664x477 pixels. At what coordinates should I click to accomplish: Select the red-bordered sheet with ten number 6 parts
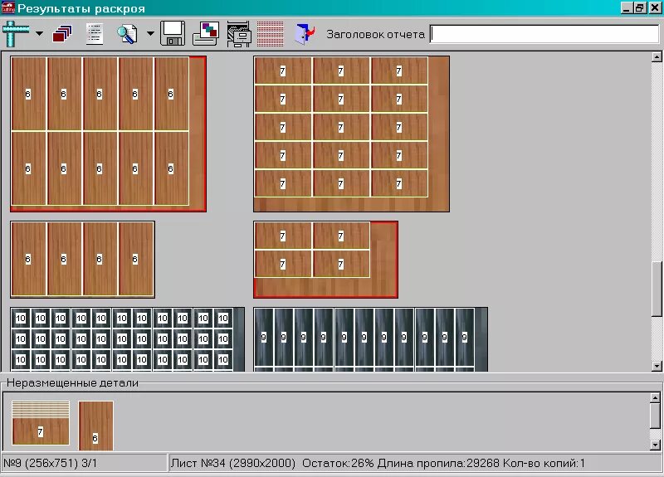(109, 134)
